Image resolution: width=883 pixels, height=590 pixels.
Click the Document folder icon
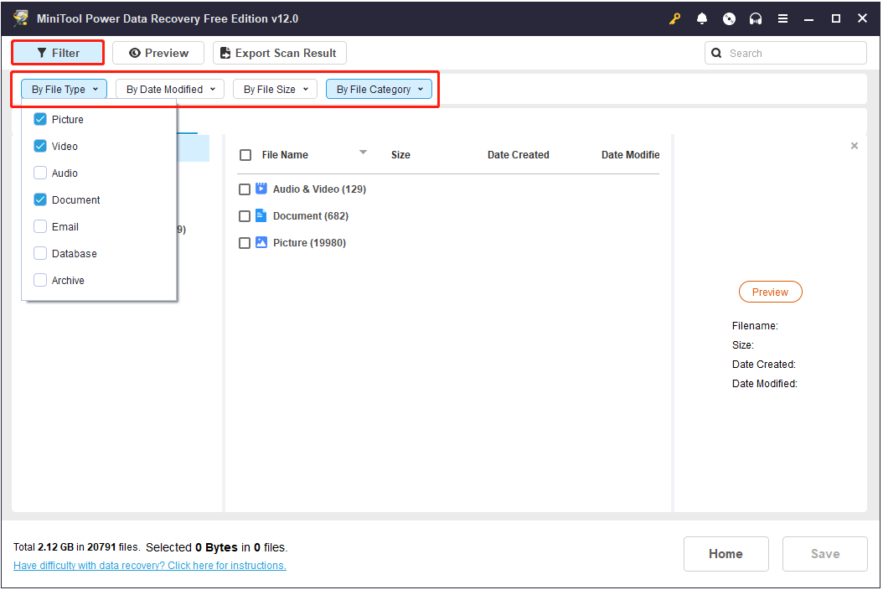(261, 215)
